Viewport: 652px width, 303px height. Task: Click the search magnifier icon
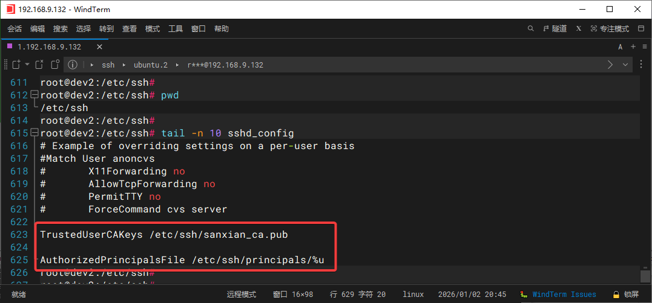(x=531, y=28)
